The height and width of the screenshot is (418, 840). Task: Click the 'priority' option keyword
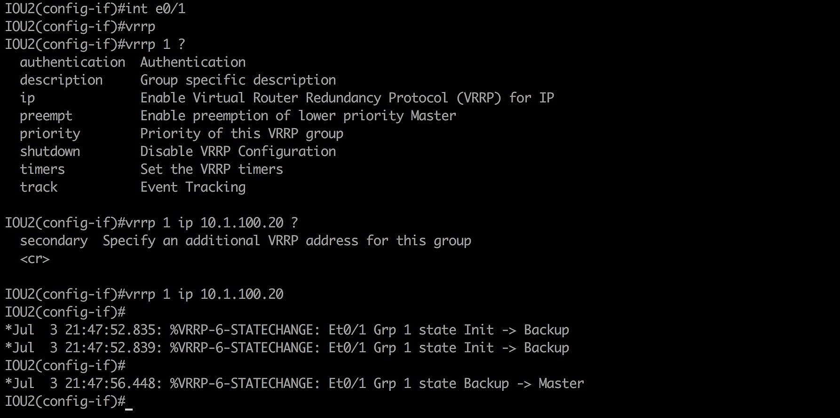pyautogui.click(x=50, y=134)
